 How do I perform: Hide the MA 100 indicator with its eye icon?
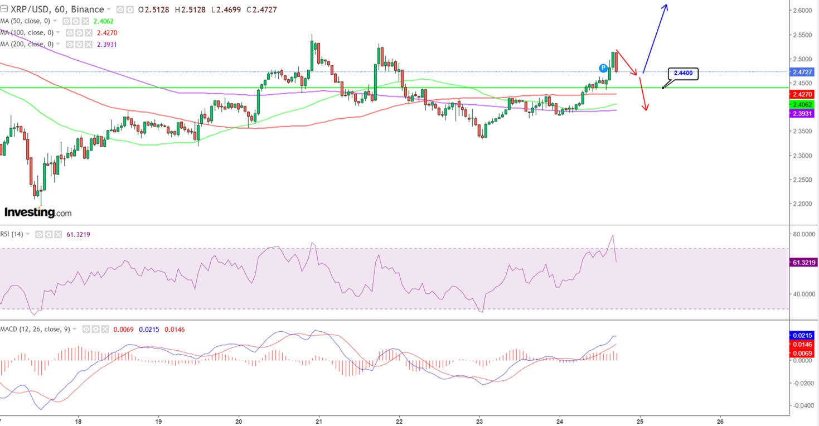click(x=70, y=33)
